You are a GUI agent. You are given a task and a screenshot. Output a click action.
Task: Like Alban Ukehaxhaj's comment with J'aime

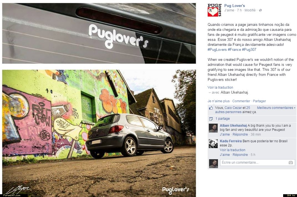225,134
